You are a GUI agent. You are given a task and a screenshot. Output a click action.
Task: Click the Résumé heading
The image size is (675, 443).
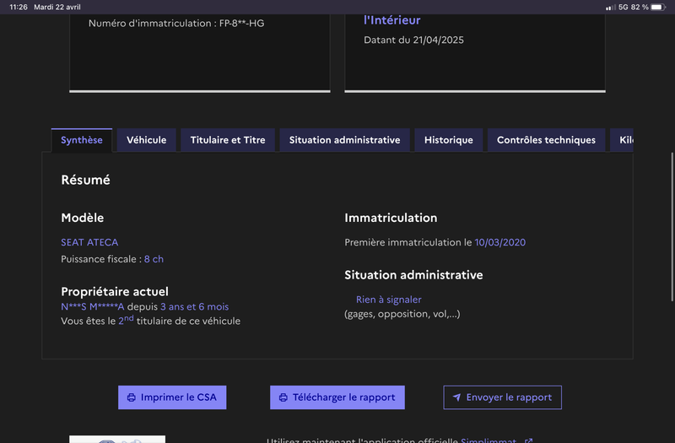(86, 180)
